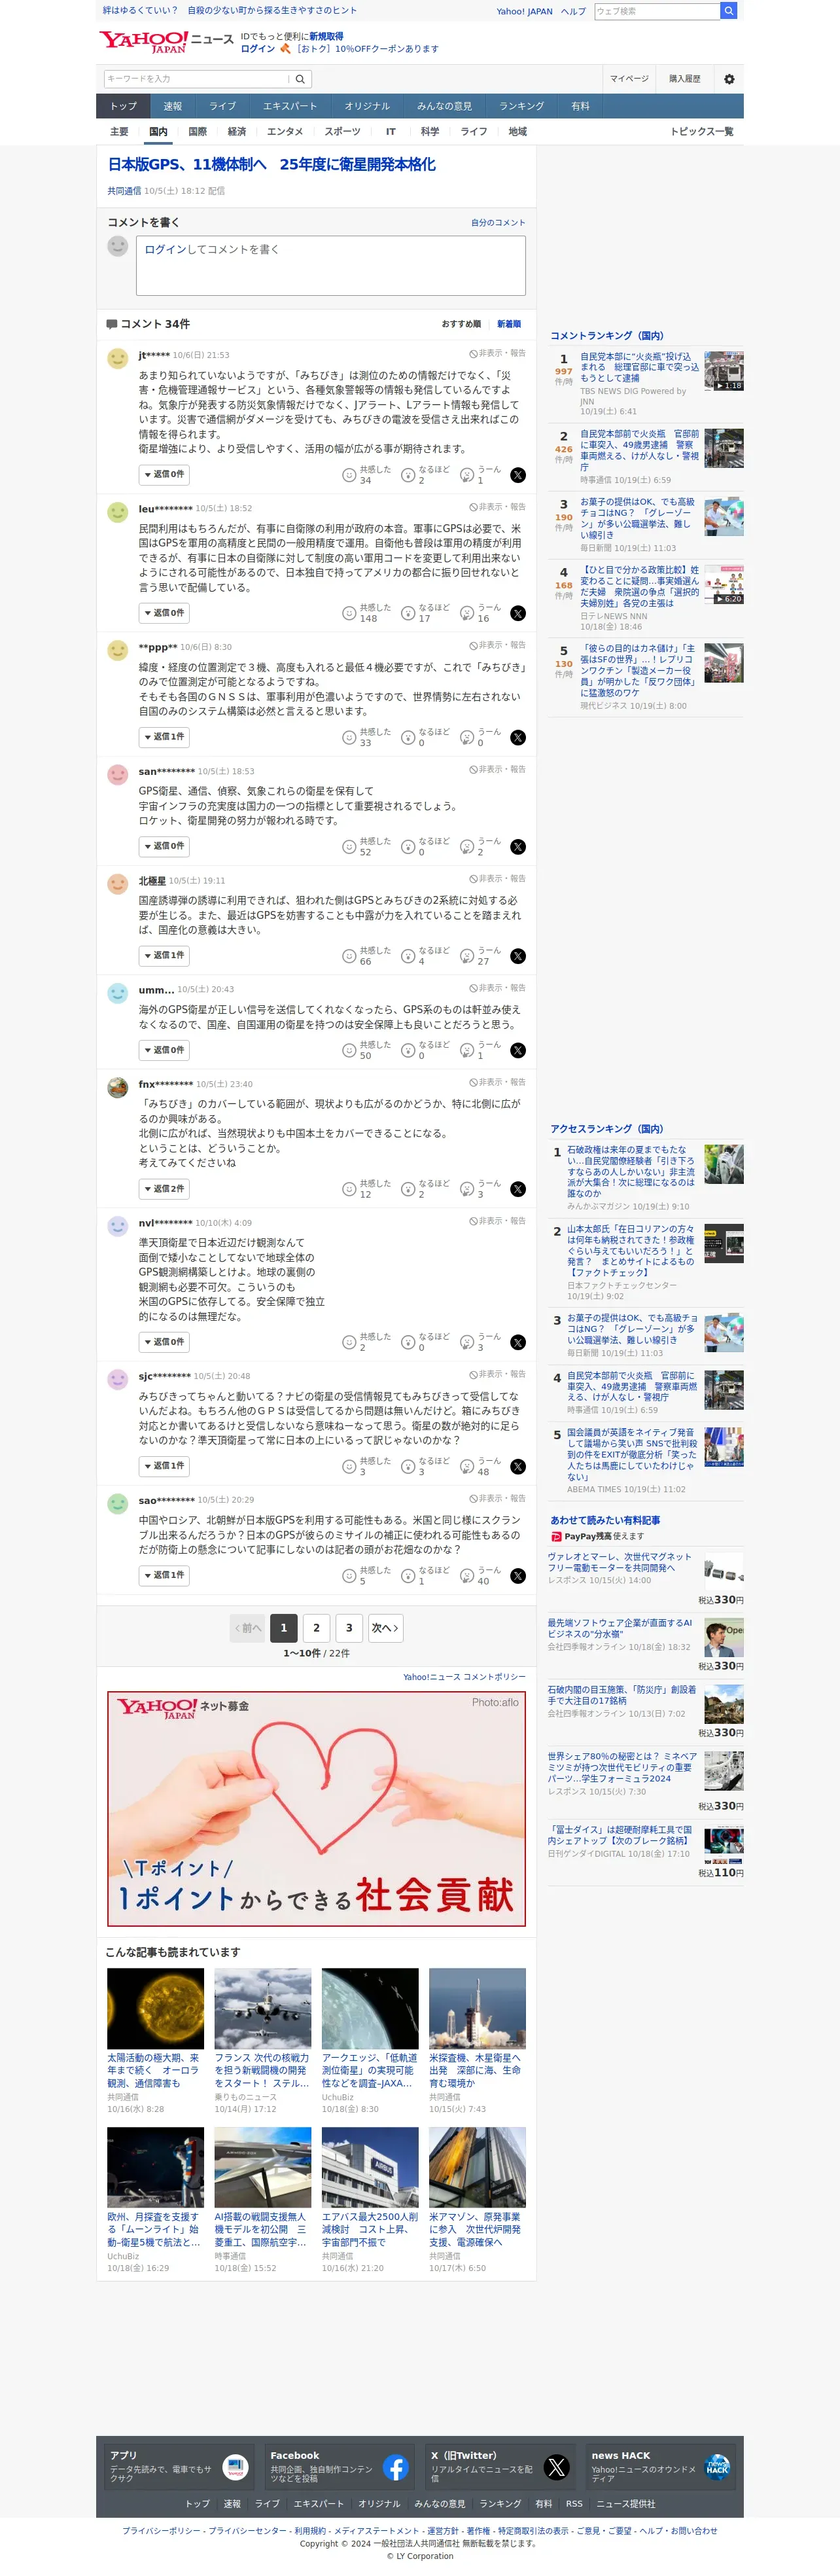Viewport: 840px width, 2576px height.
Task: Go to comment page 2
Action: (x=317, y=1628)
